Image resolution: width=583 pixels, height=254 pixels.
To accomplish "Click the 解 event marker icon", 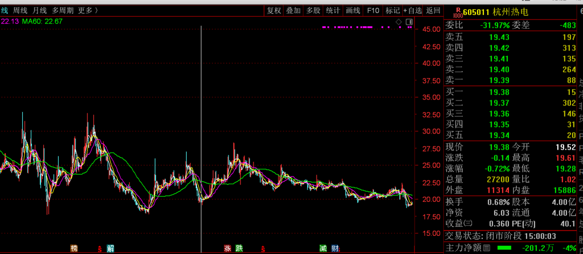I will pos(110,248).
